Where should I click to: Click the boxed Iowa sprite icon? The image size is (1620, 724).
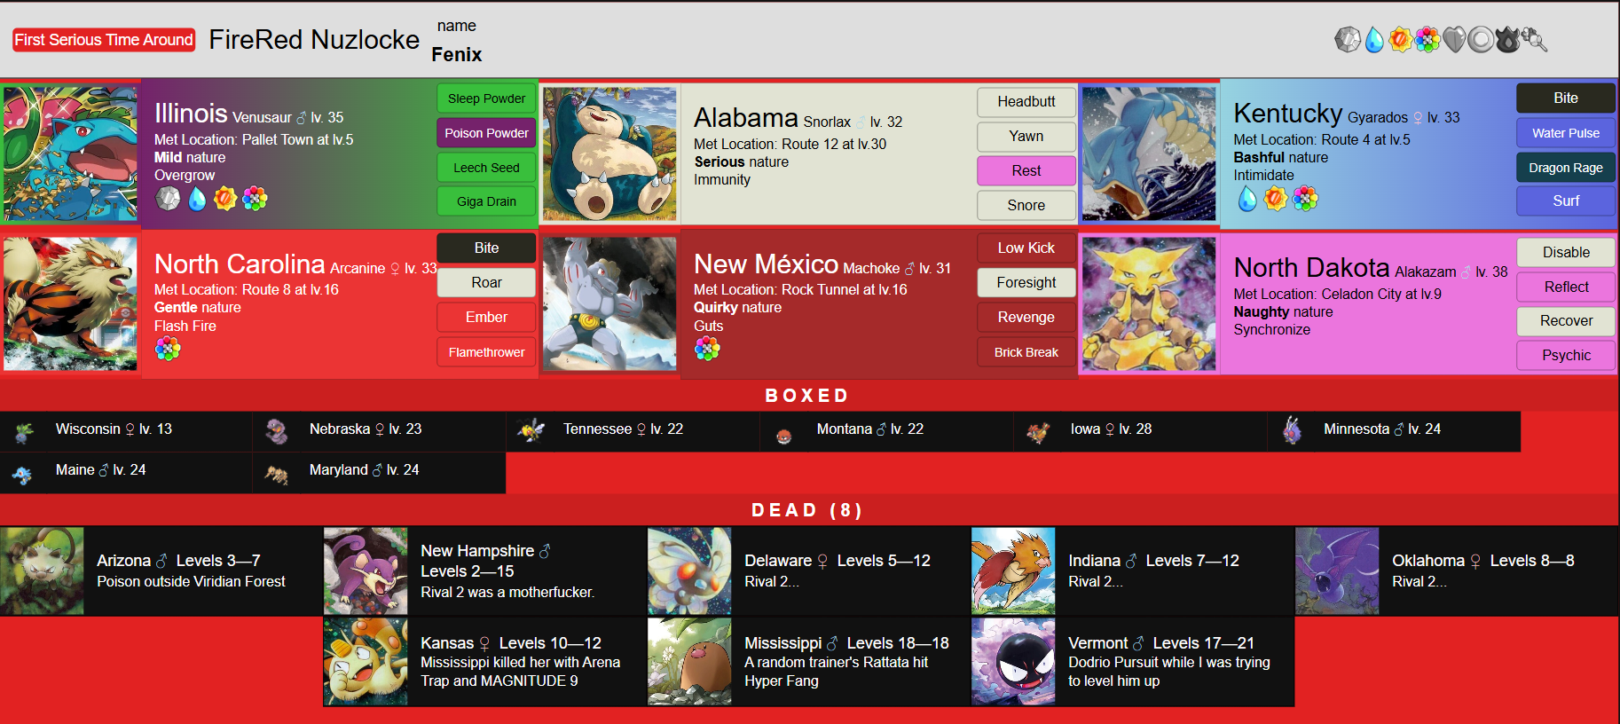click(1038, 432)
